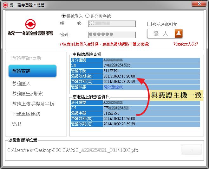This screenshot has height=169, width=209.
Task: Click the 統一綜合證券 logo
Action: (30, 28)
